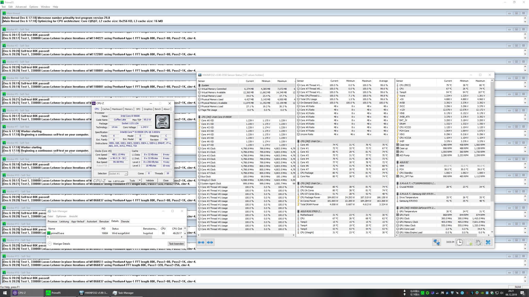Open the CPU-Z Tools dropdown arrow

(140, 180)
